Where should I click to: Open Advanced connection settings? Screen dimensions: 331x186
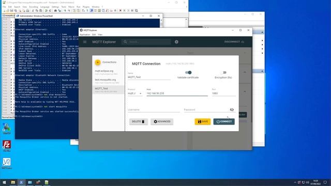click(162, 121)
